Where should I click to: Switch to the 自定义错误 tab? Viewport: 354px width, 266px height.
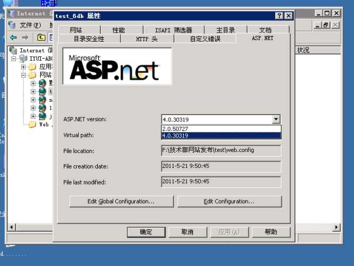point(205,39)
